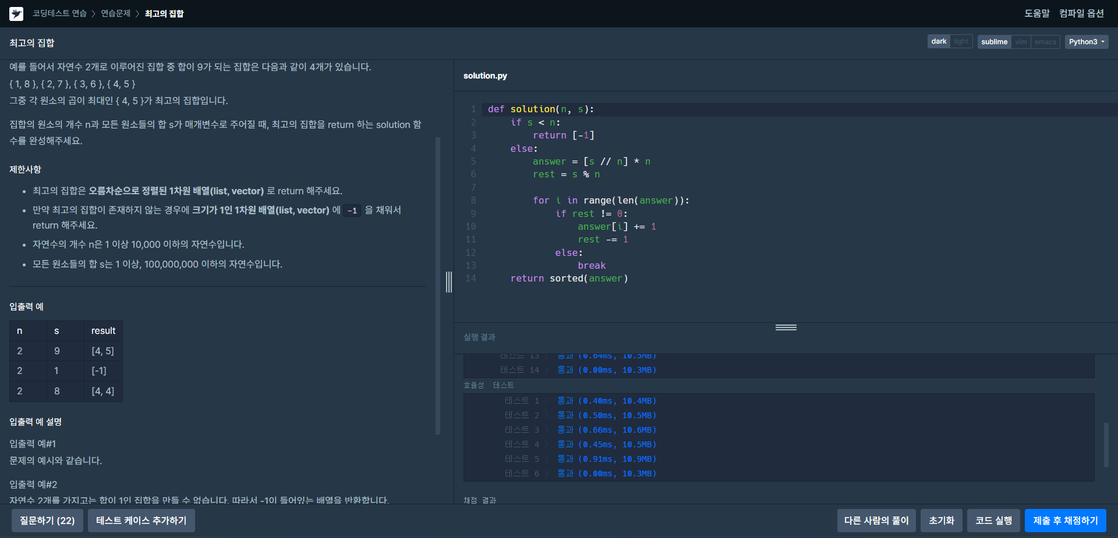
Task: Click results panel scrollbar
Action: pyautogui.click(x=1106, y=444)
